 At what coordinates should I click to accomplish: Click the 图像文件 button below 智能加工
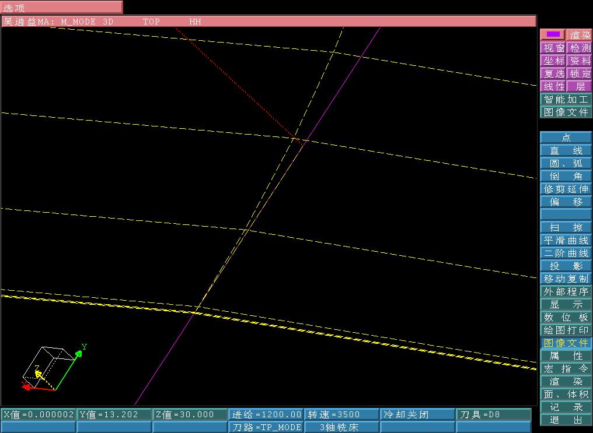pyautogui.click(x=566, y=112)
